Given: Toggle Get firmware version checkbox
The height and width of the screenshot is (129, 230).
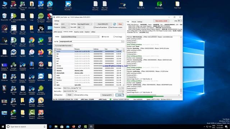Looking at the screenshot, I should 109,27.
